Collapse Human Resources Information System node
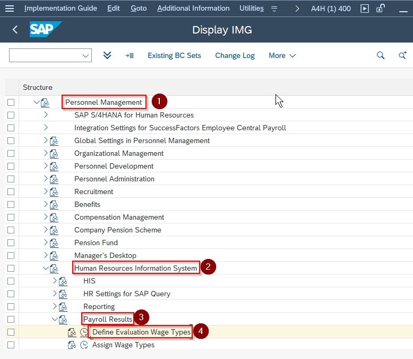 [46, 268]
